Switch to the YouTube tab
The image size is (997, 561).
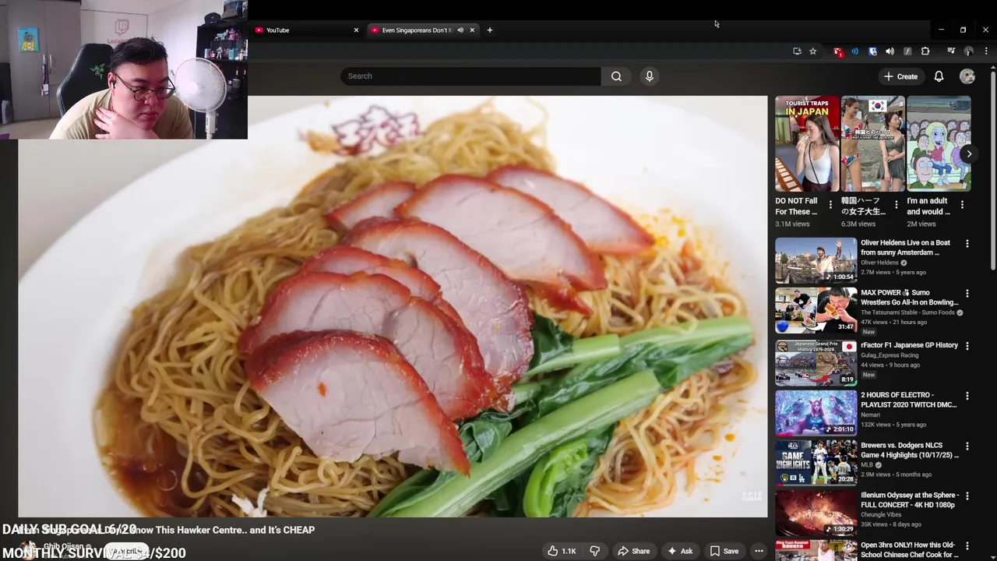(x=306, y=30)
